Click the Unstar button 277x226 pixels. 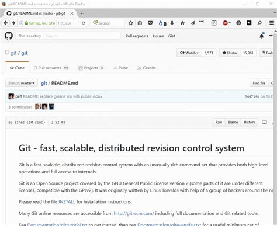point(230,53)
